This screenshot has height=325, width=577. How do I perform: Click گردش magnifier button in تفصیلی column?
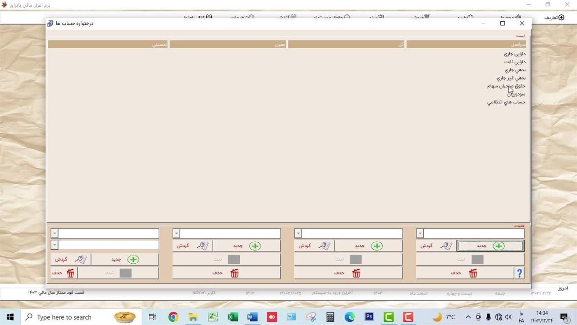tap(71, 260)
